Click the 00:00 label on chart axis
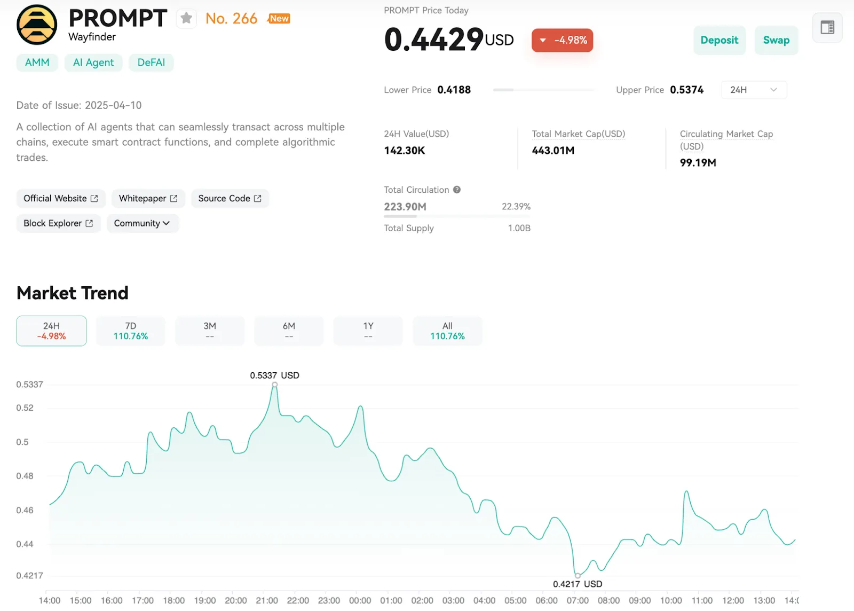This screenshot has height=611, width=854. tap(360, 600)
